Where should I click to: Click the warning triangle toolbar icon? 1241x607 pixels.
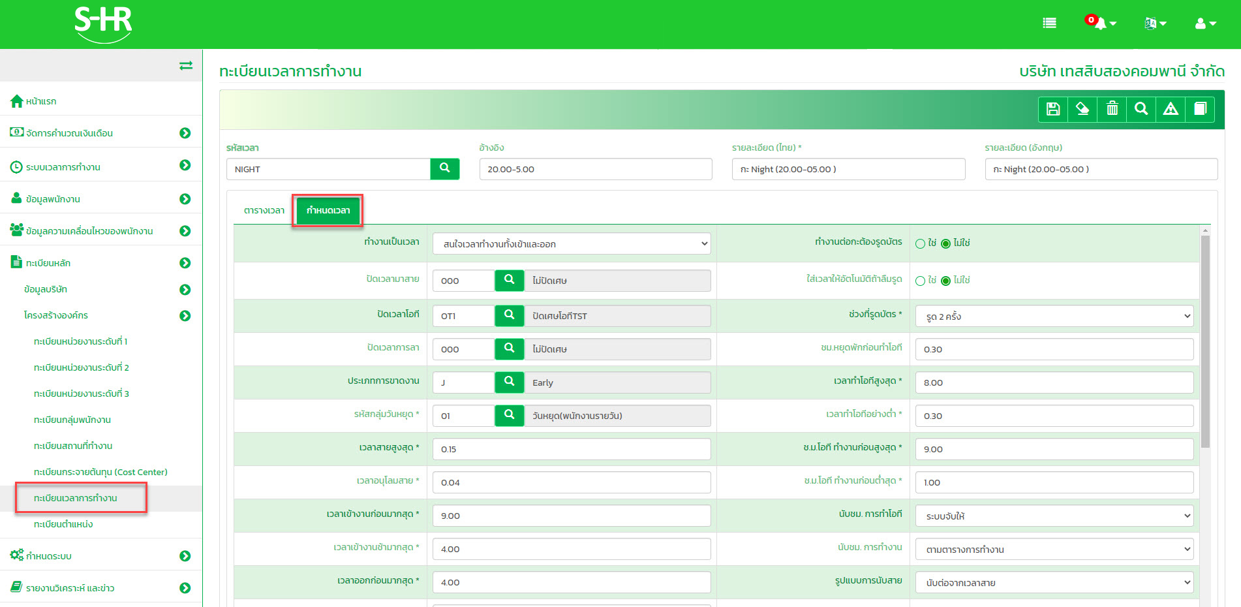point(1171,109)
